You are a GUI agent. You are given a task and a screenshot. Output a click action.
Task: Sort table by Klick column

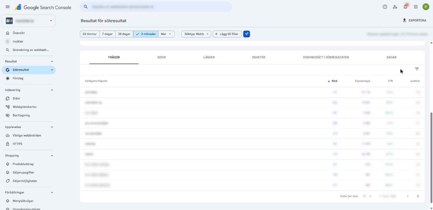332,81
